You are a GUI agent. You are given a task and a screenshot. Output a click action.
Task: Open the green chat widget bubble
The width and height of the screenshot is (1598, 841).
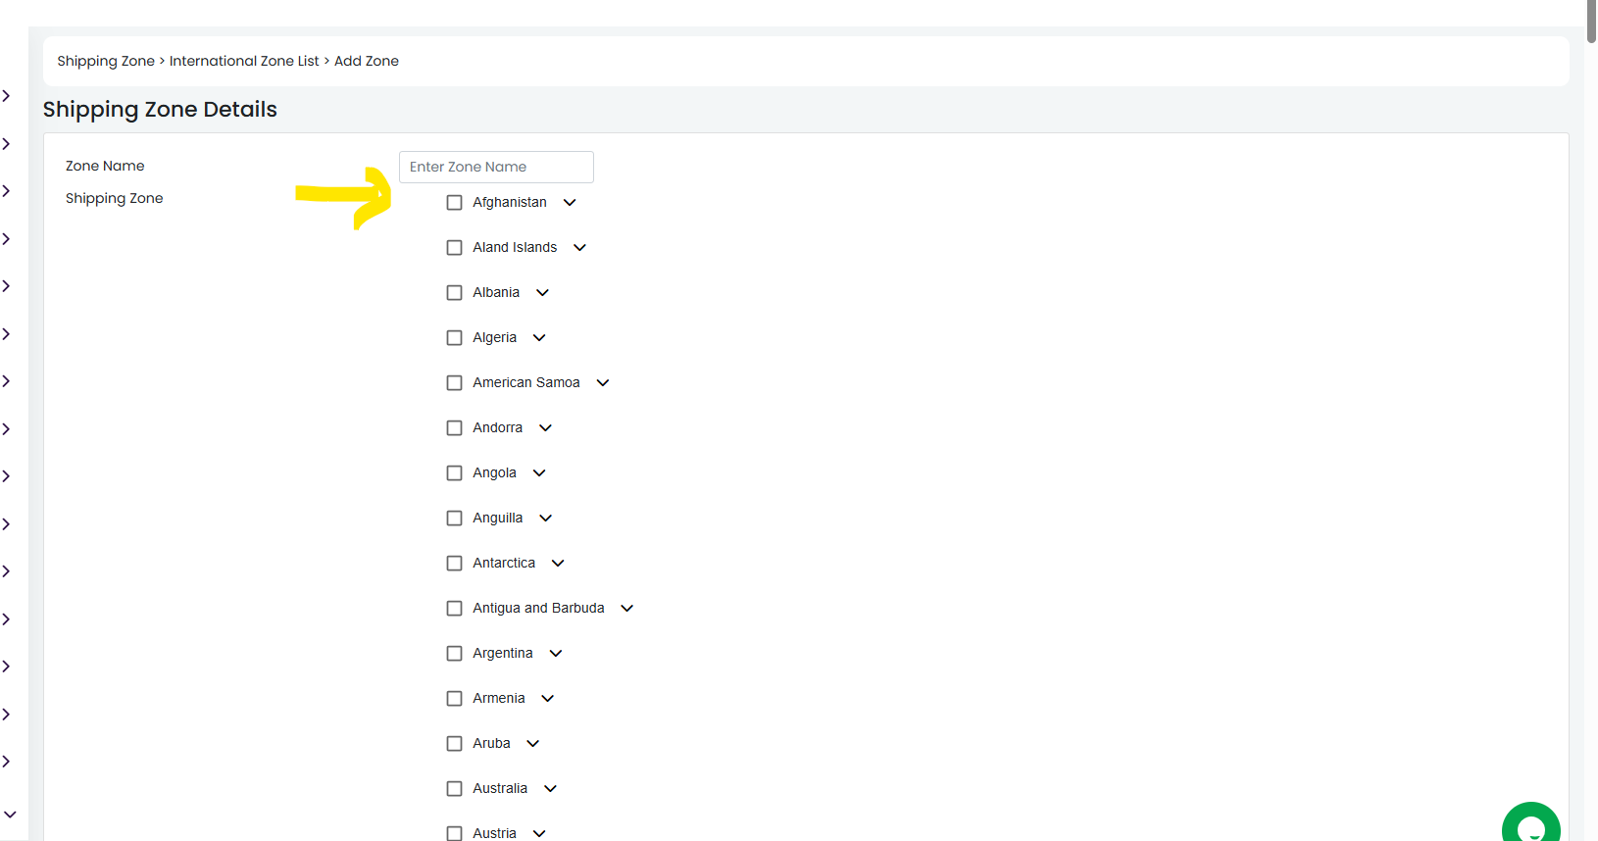[1530, 823]
